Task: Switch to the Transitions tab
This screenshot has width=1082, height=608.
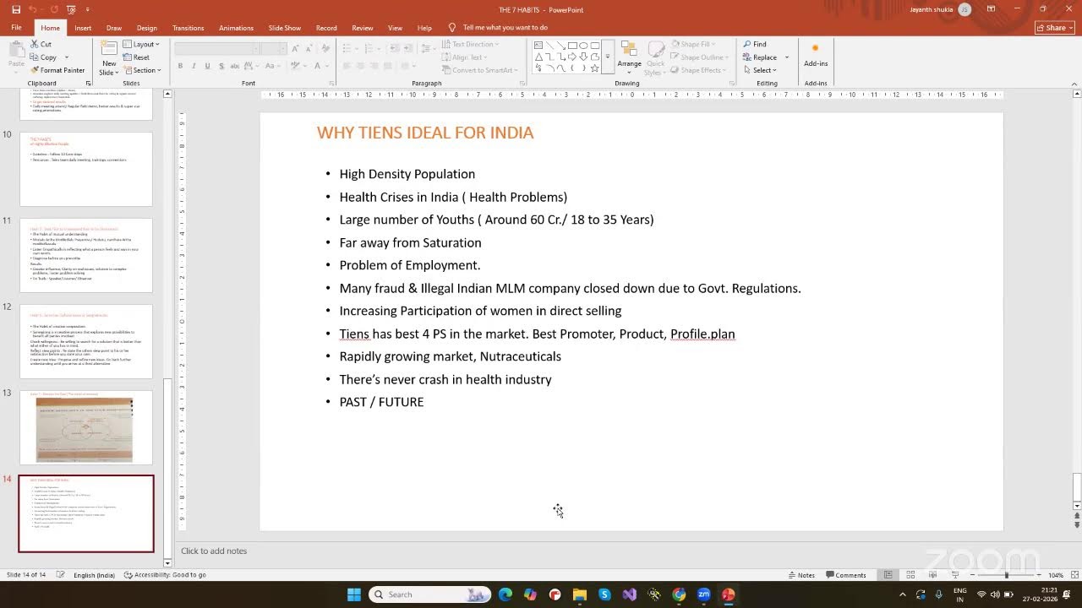Action: tap(189, 28)
